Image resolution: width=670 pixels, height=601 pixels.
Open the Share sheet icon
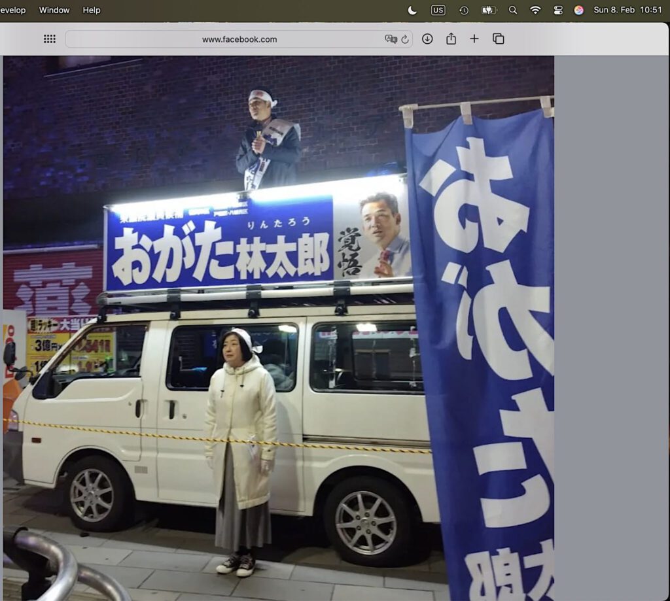(451, 39)
